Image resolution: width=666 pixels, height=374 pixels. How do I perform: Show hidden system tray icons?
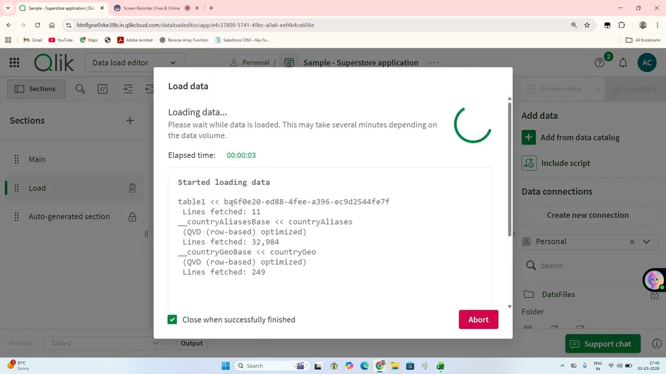pyautogui.click(x=562, y=366)
